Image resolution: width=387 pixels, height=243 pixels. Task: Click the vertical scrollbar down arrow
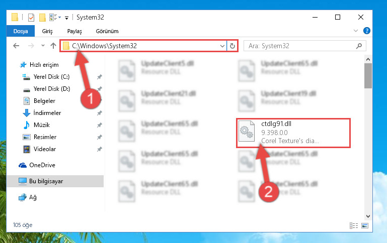click(x=368, y=216)
